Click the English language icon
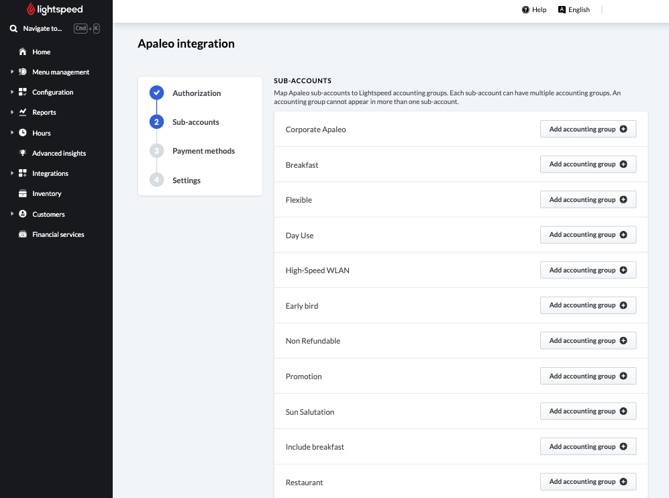The height and width of the screenshot is (498, 669). (x=562, y=9)
